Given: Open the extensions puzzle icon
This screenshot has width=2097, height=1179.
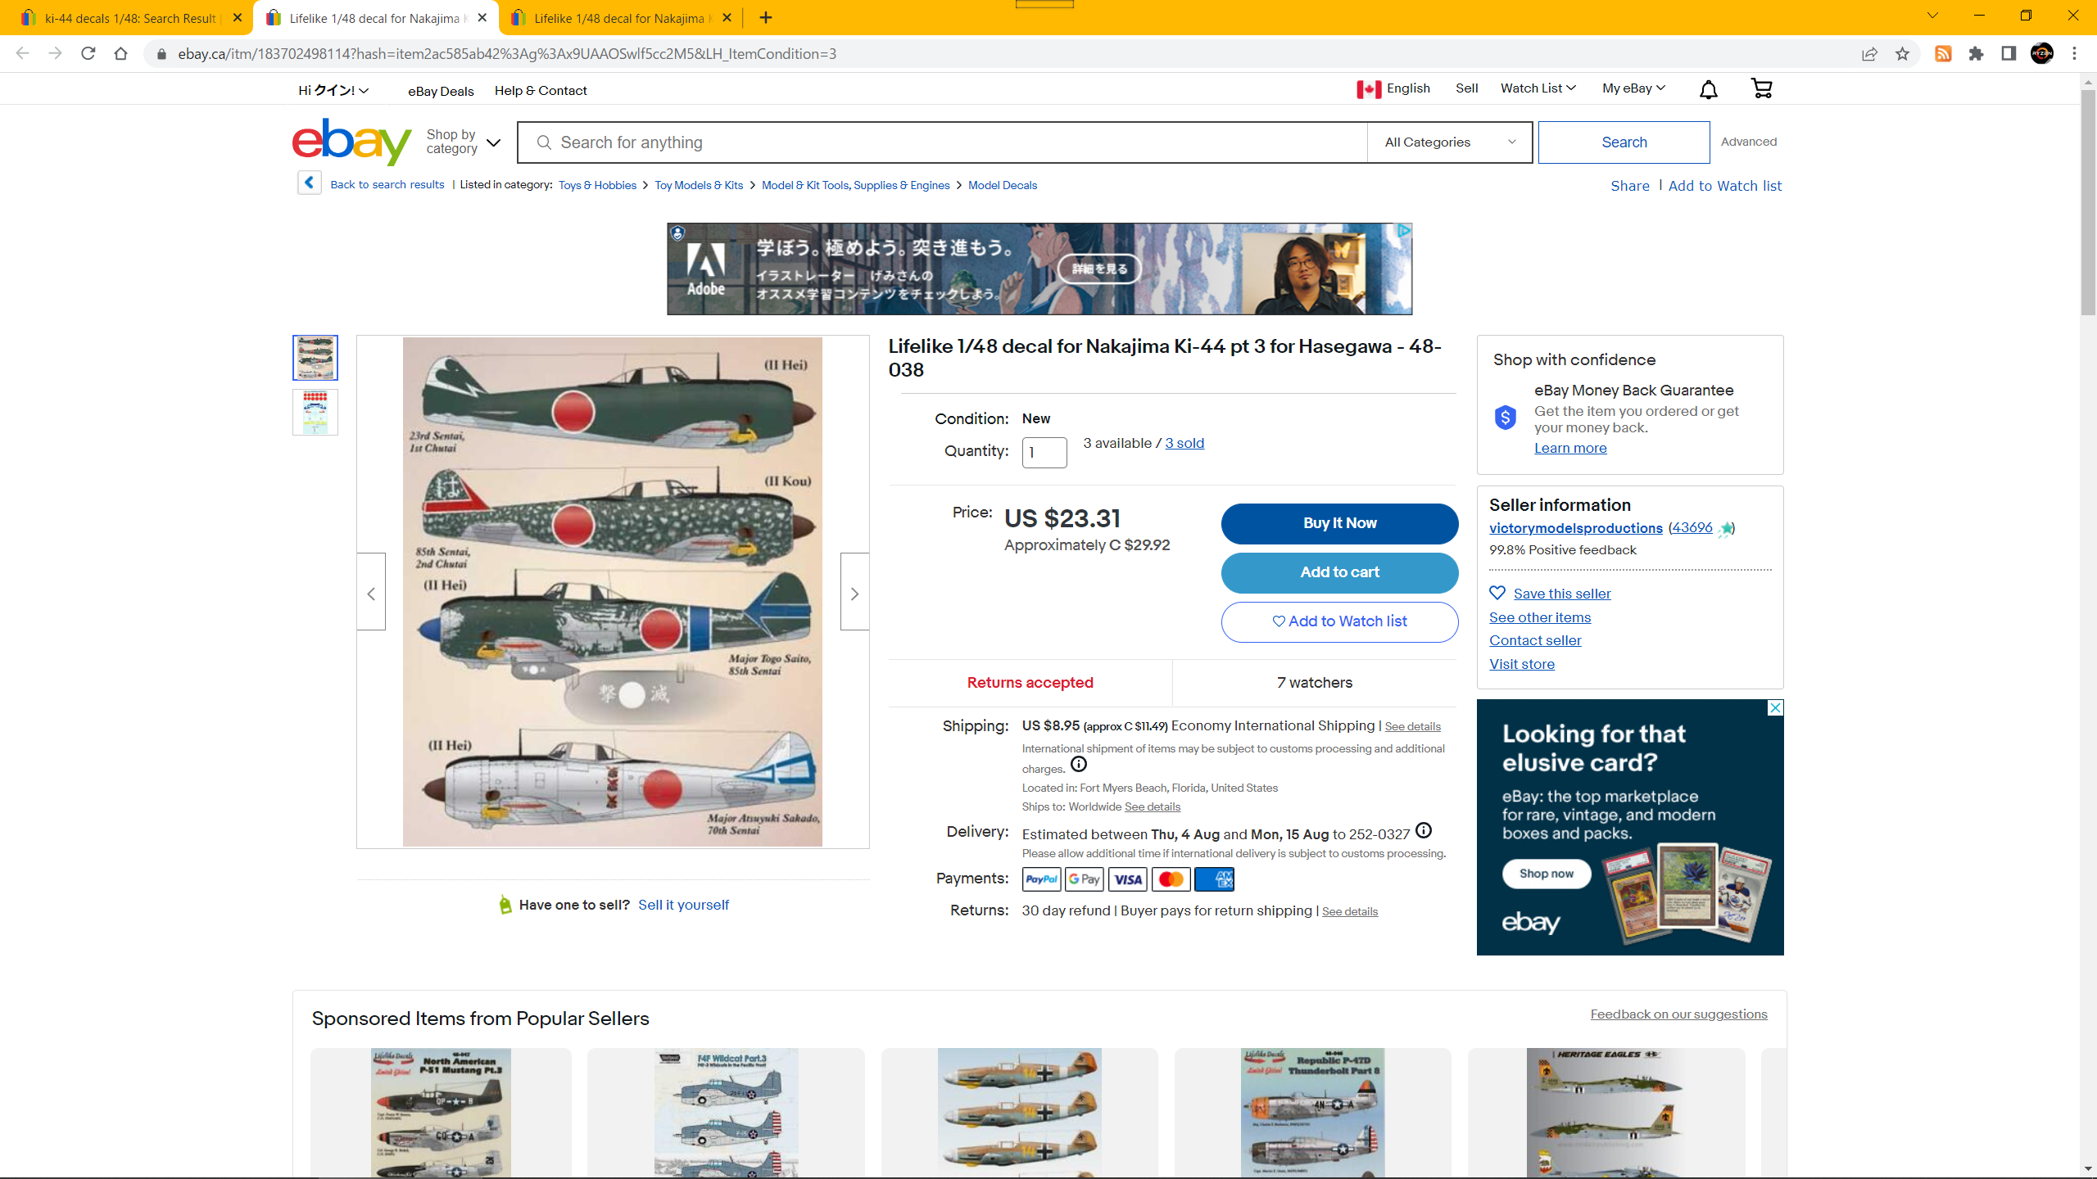Looking at the screenshot, I should [1976, 54].
